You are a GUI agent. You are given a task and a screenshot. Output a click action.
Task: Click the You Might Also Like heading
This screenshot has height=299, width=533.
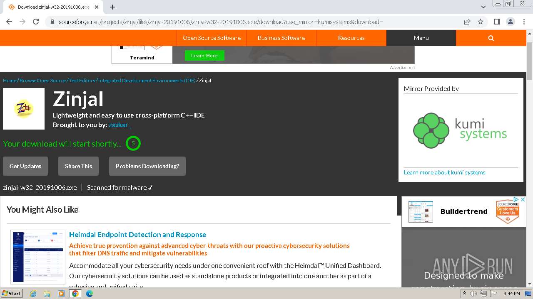click(x=42, y=210)
